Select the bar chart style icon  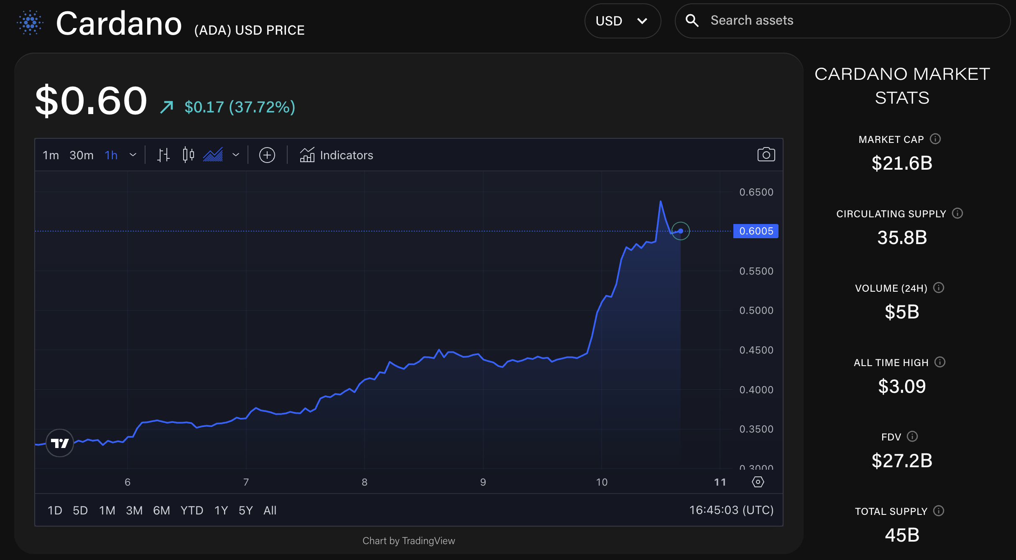tap(163, 155)
